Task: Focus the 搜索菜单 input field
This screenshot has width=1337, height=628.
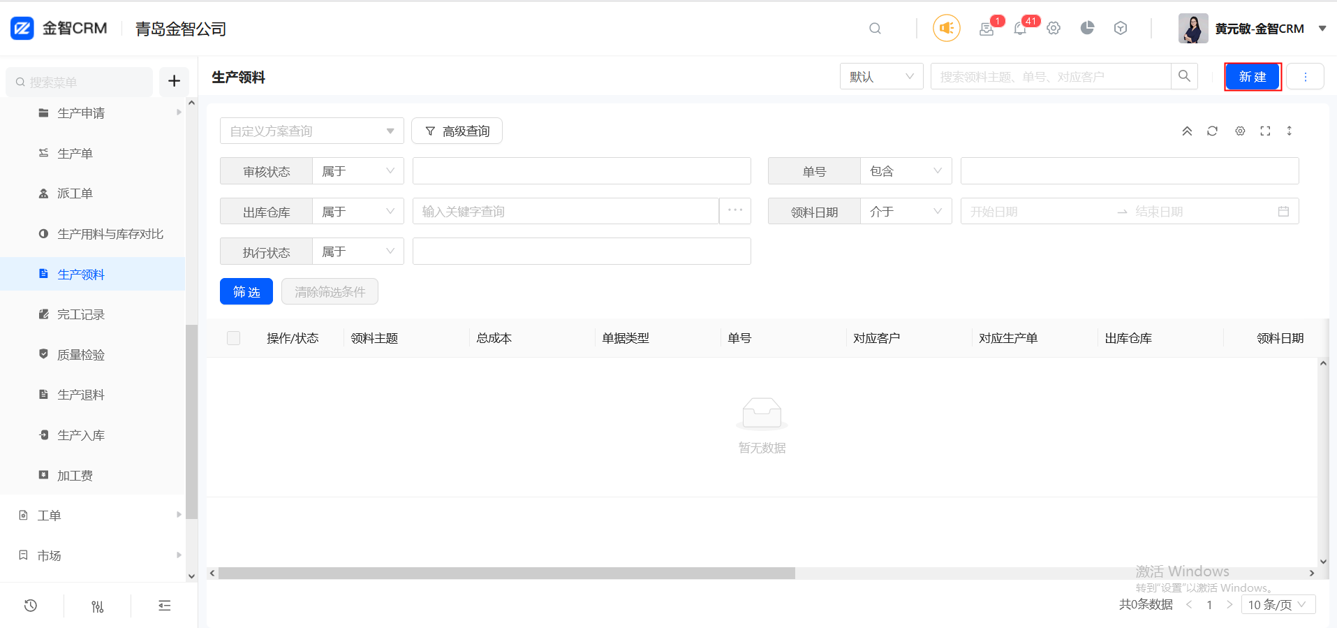Action: (x=80, y=82)
